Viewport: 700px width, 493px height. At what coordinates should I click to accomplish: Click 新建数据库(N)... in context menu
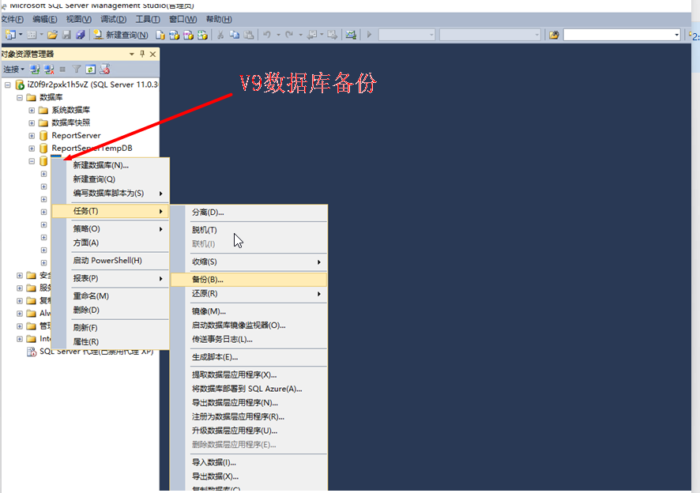(x=100, y=165)
